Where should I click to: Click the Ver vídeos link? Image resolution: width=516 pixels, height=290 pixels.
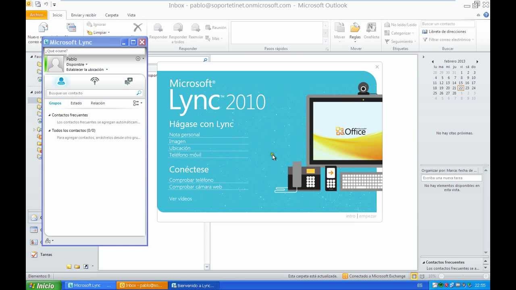[x=181, y=199]
